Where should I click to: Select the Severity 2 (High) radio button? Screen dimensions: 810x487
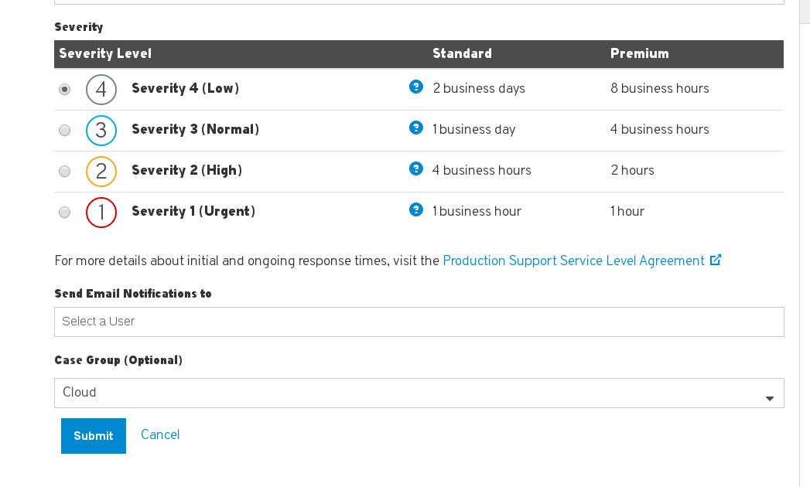pyautogui.click(x=65, y=172)
